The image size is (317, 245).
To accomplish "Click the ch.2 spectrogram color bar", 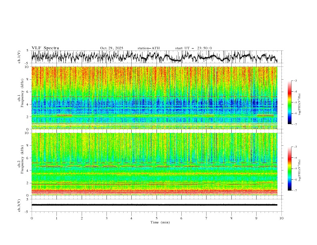I will click(x=289, y=169).
